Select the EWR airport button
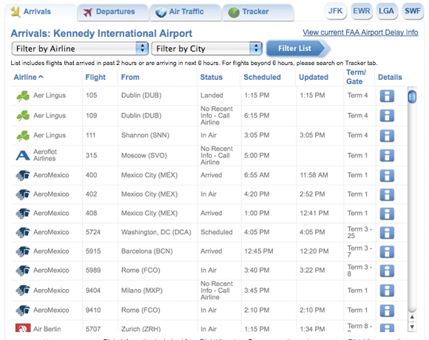 [x=361, y=11]
